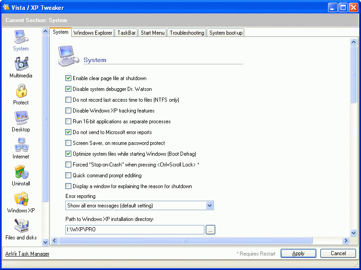The height and width of the screenshot is (270, 361).
Task: Switch to the Start Menu tab
Action: [153, 33]
